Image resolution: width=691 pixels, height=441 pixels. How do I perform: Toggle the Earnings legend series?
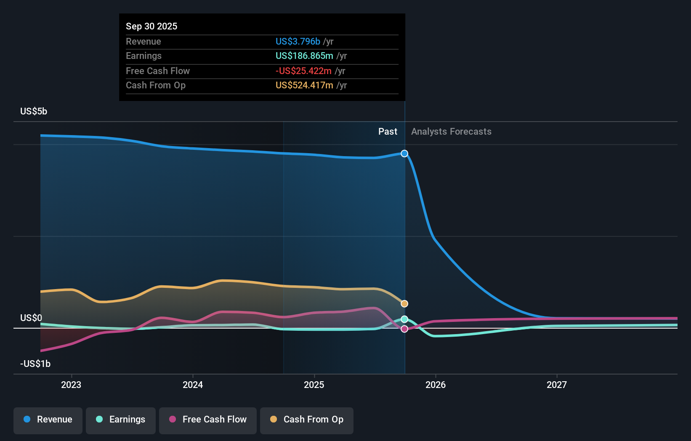click(x=121, y=420)
